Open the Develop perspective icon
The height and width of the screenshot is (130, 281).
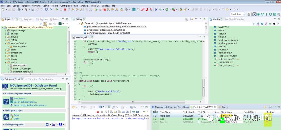[254, 14]
